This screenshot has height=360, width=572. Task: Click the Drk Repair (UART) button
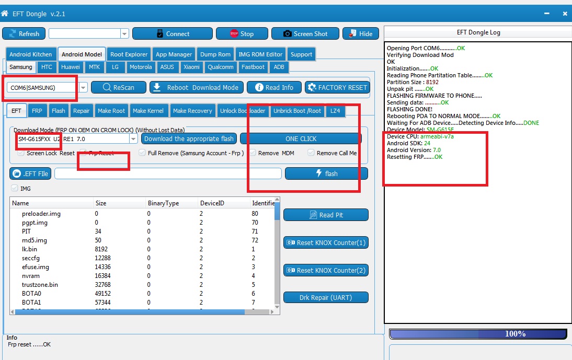coord(326,298)
